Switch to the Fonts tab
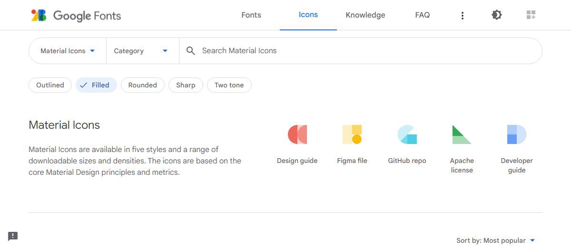571x248 pixels. pos(251,15)
